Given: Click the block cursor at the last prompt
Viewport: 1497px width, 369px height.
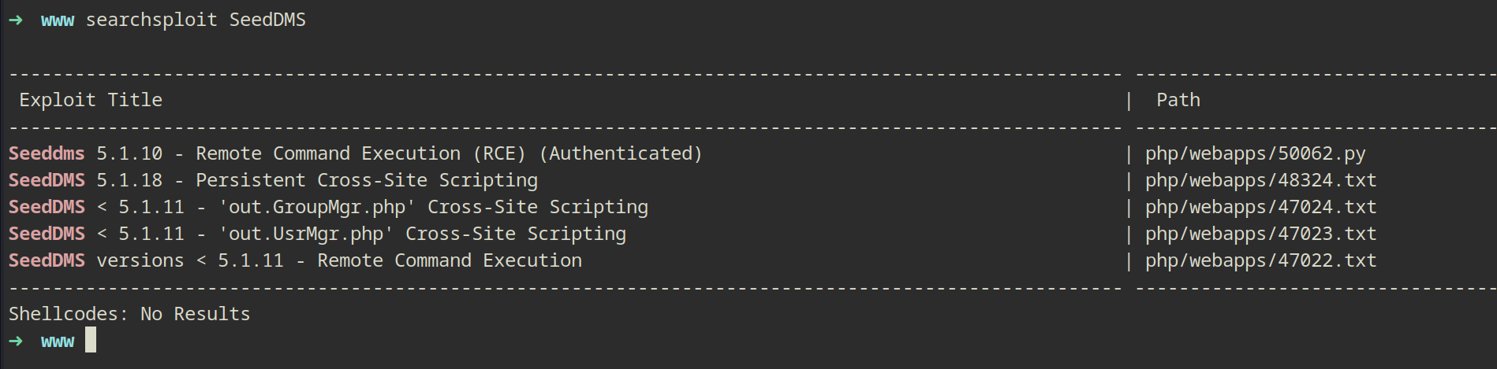Looking at the screenshot, I should (x=91, y=340).
